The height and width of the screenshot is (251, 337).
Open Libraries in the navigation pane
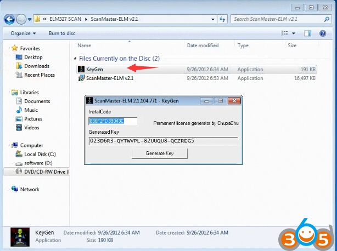point(30,93)
